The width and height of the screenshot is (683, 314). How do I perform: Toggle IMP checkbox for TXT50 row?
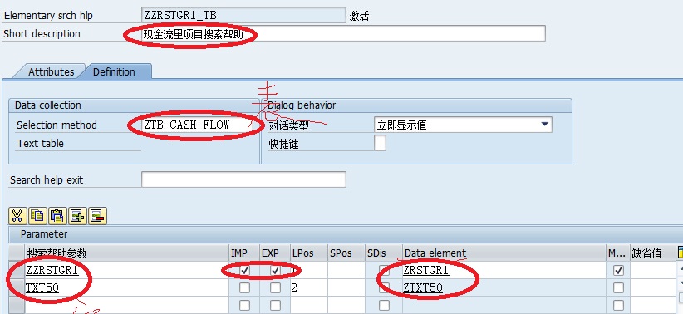(x=245, y=288)
